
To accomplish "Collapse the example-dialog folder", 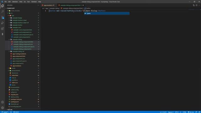I will coord(17,40).
